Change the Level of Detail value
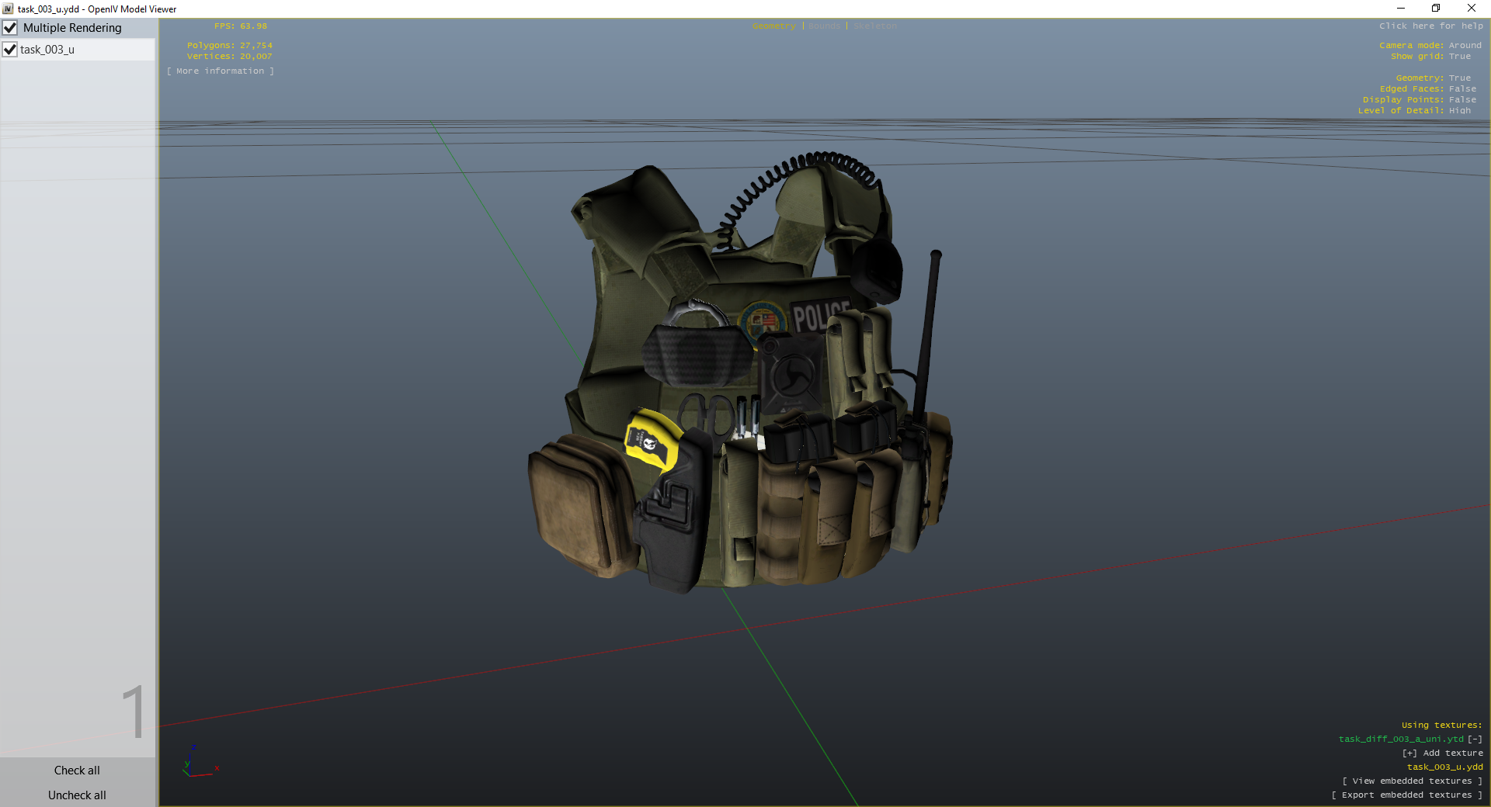Image resolution: width=1491 pixels, height=807 pixels. click(x=1459, y=111)
